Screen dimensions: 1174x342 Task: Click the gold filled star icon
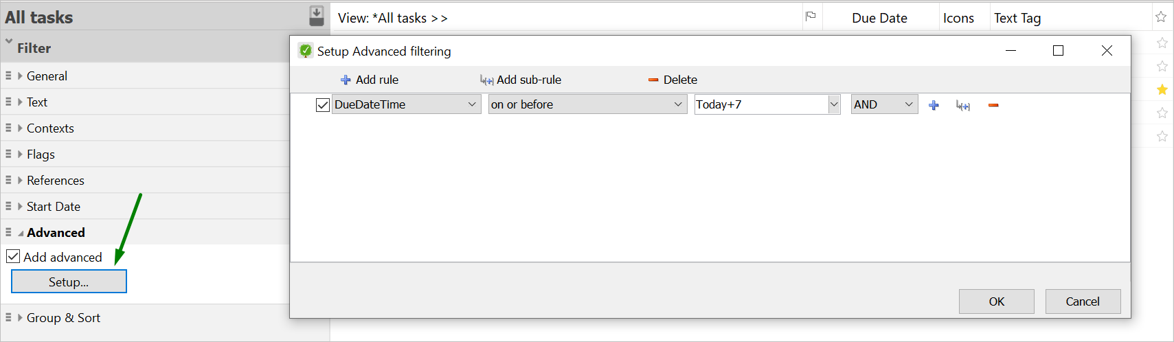click(x=1162, y=89)
